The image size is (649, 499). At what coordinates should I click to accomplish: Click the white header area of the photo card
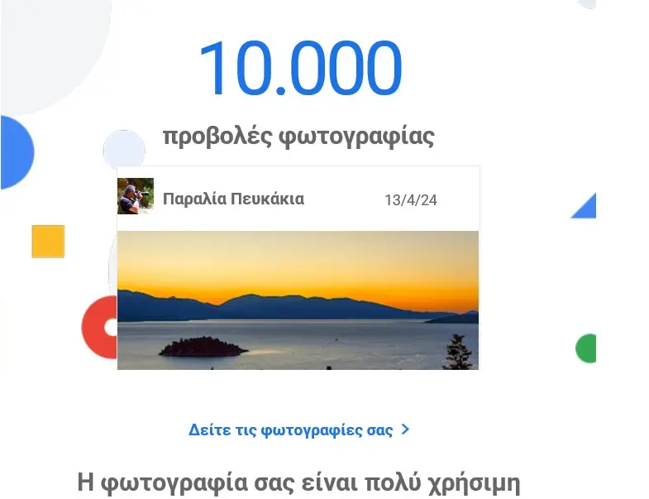coord(298,199)
